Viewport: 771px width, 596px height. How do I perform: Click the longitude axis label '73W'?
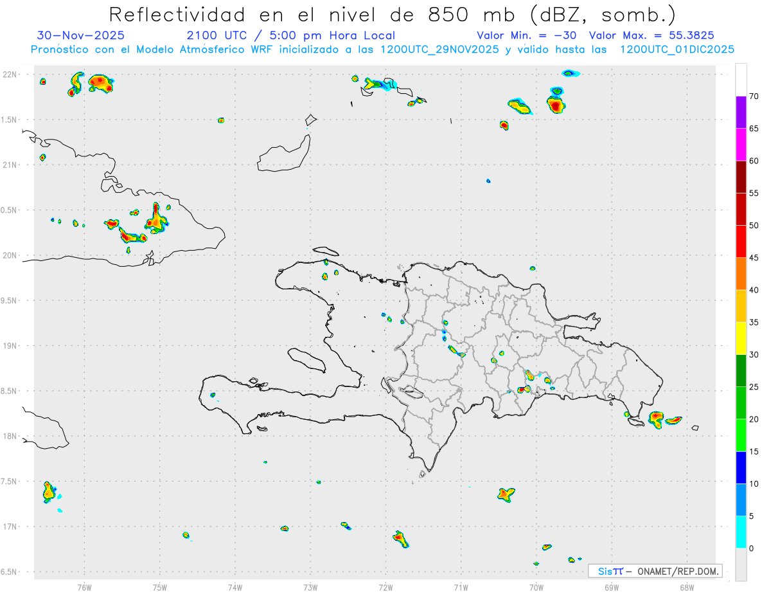[310, 587]
